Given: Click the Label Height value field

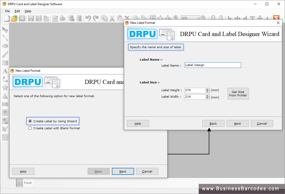Looking at the screenshot, I should coord(195,90).
